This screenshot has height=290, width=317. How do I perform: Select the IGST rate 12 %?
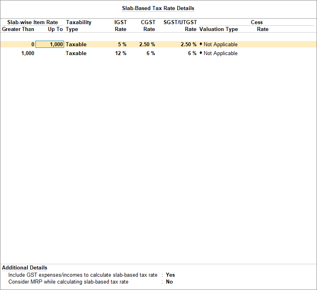[x=121, y=53]
